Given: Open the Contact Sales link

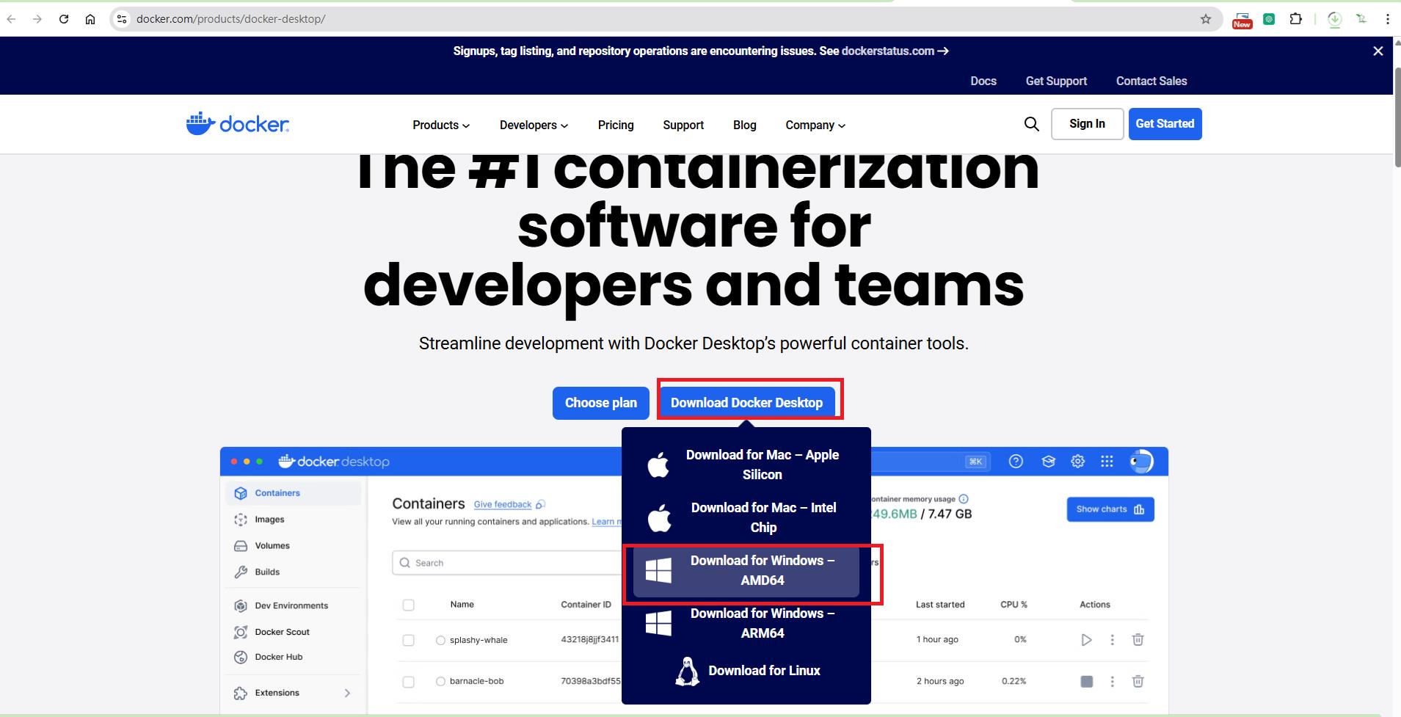Looking at the screenshot, I should [1151, 81].
